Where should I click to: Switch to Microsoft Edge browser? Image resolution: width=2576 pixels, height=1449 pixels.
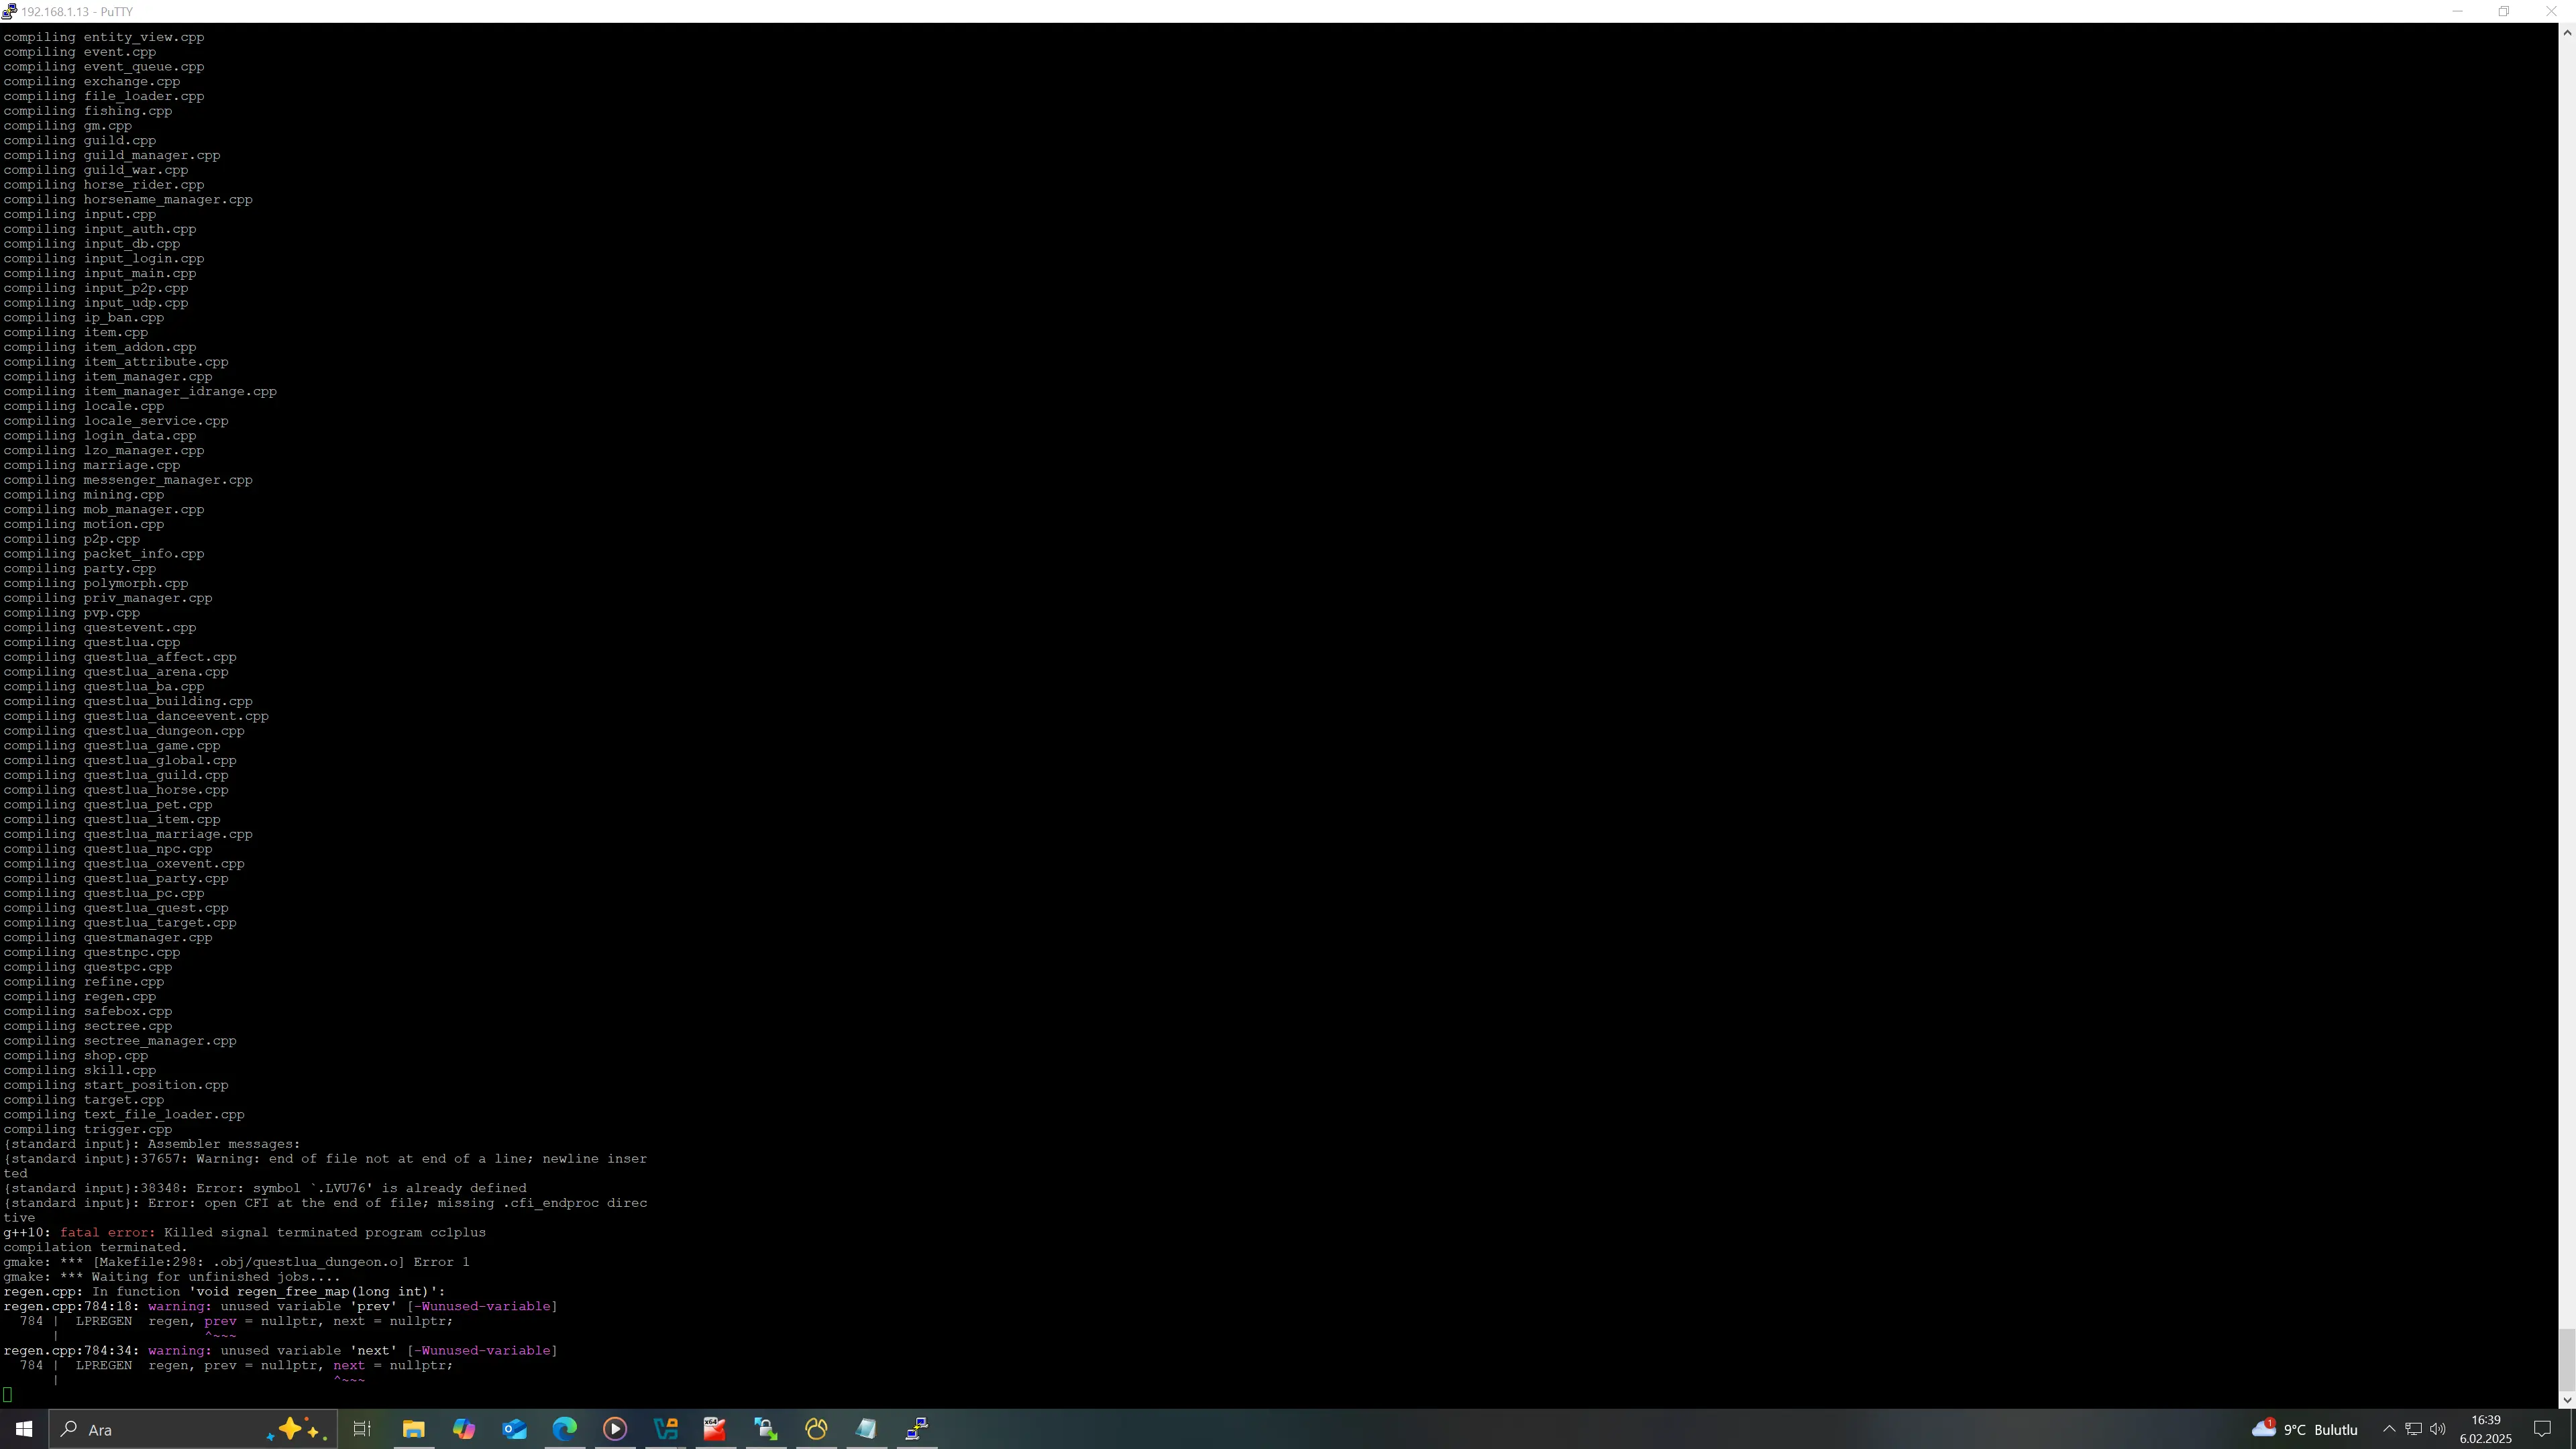pyautogui.click(x=564, y=1429)
